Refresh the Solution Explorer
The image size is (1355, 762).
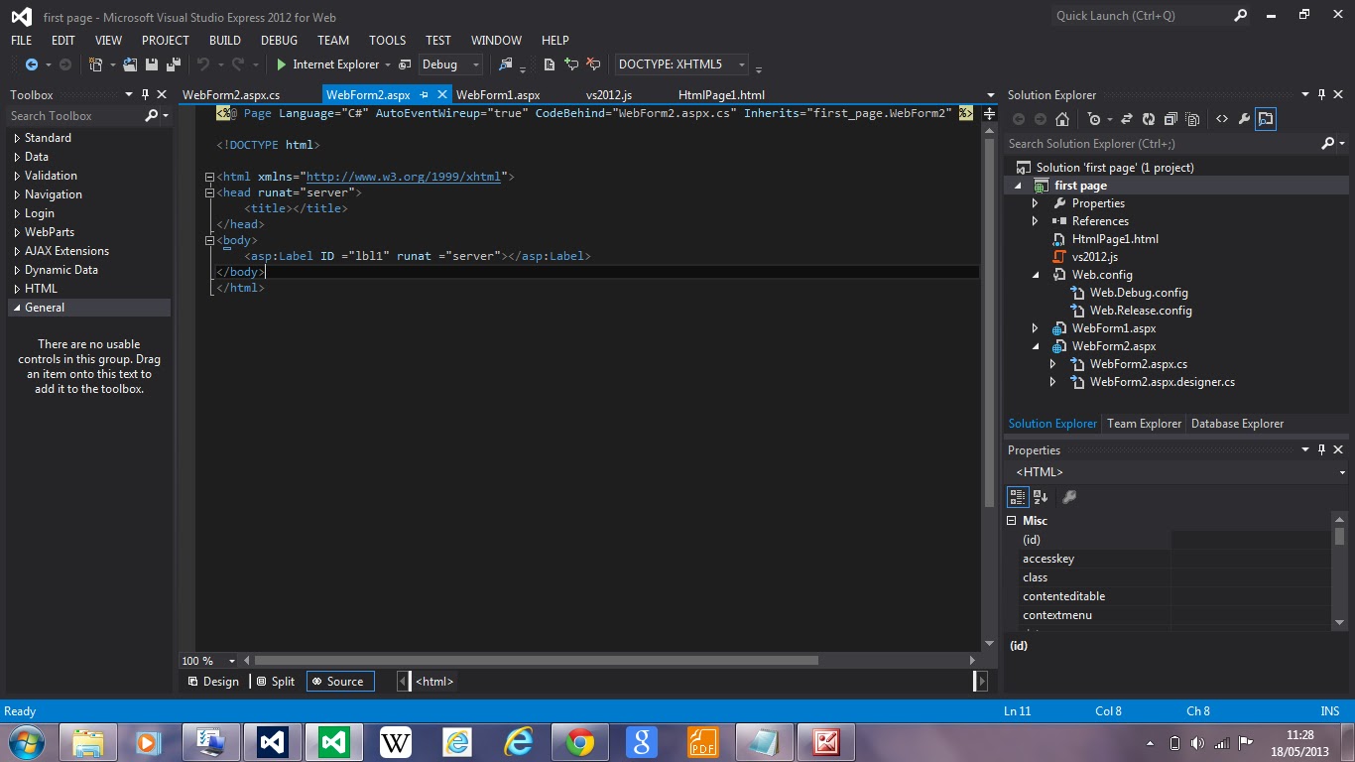[x=1149, y=118]
